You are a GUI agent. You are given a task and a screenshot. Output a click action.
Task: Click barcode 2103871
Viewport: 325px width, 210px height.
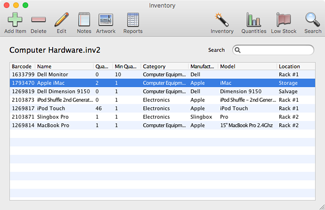pyautogui.click(x=23, y=117)
